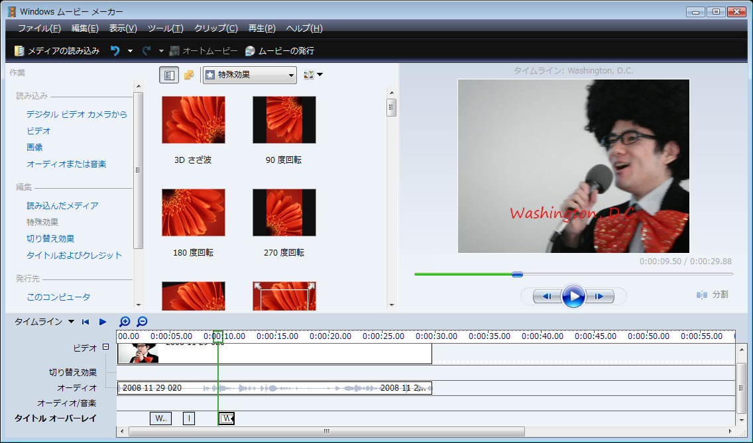Toggle the tasks pane show/hide button
This screenshot has width=753, height=443.
168,75
